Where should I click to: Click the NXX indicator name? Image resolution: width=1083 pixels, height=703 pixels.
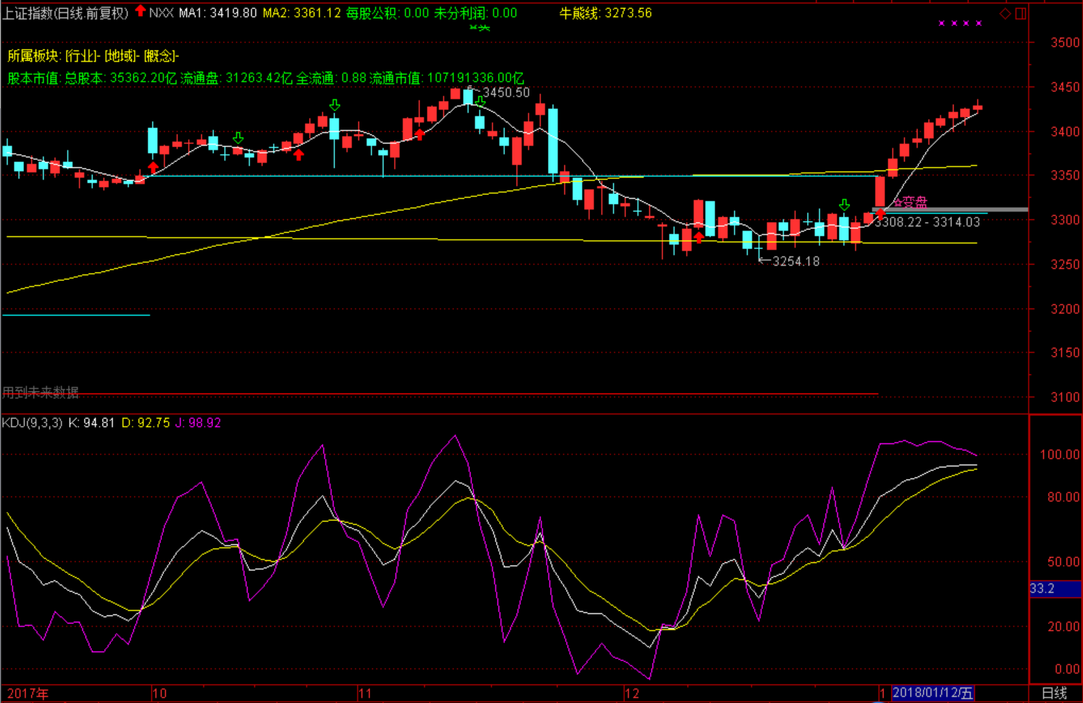161,13
